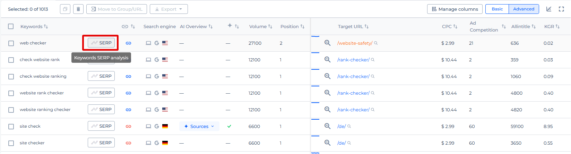Check the site check row checkbox
Viewport: 571px width, 154px height.
[11, 127]
